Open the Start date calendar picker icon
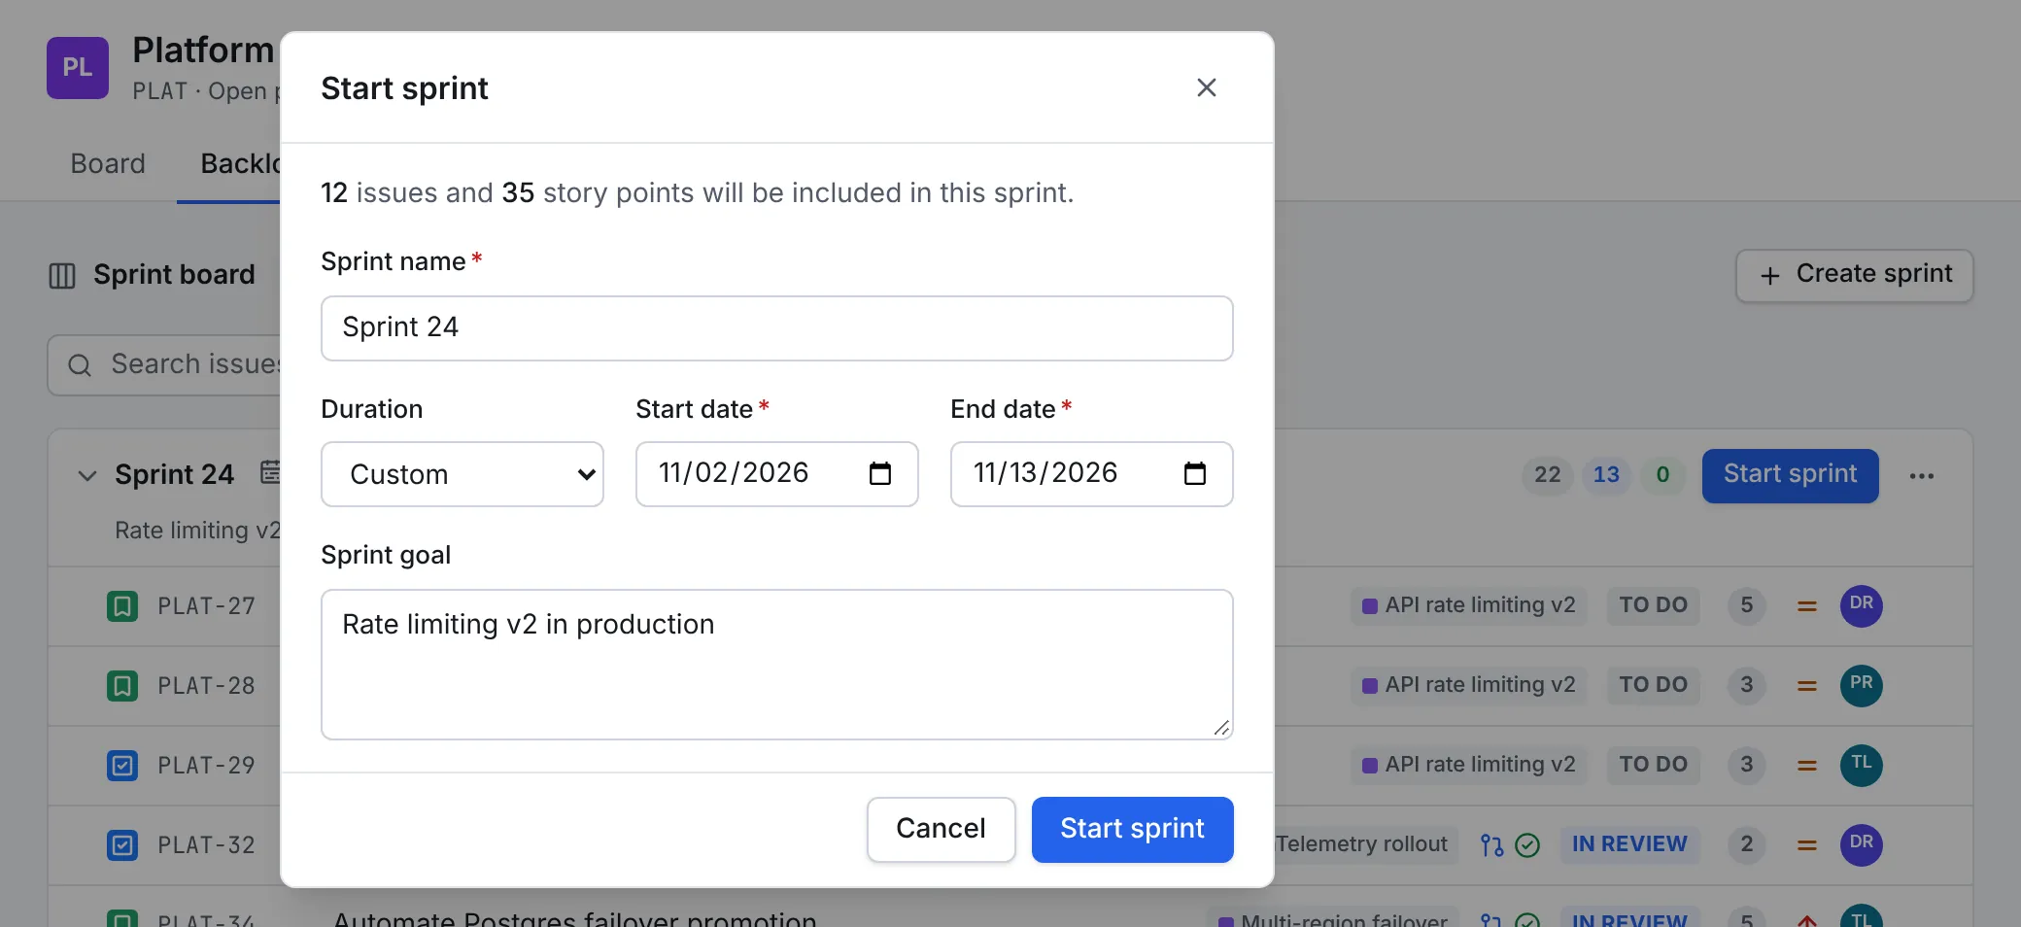2021x927 pixels. [880, 474]
